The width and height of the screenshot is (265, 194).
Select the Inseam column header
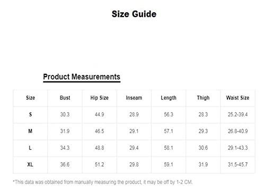coord(134,98)
